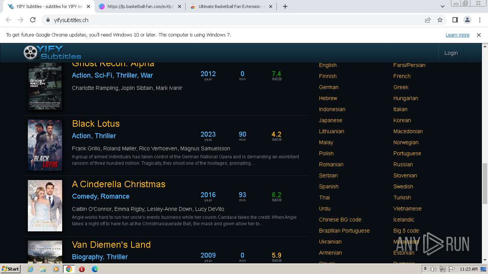Switch to the YIFY Subtitles tab

pos(49,6)
